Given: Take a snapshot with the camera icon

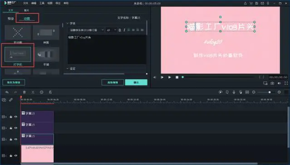Looking at the screenshot, I should coord(273,83).
